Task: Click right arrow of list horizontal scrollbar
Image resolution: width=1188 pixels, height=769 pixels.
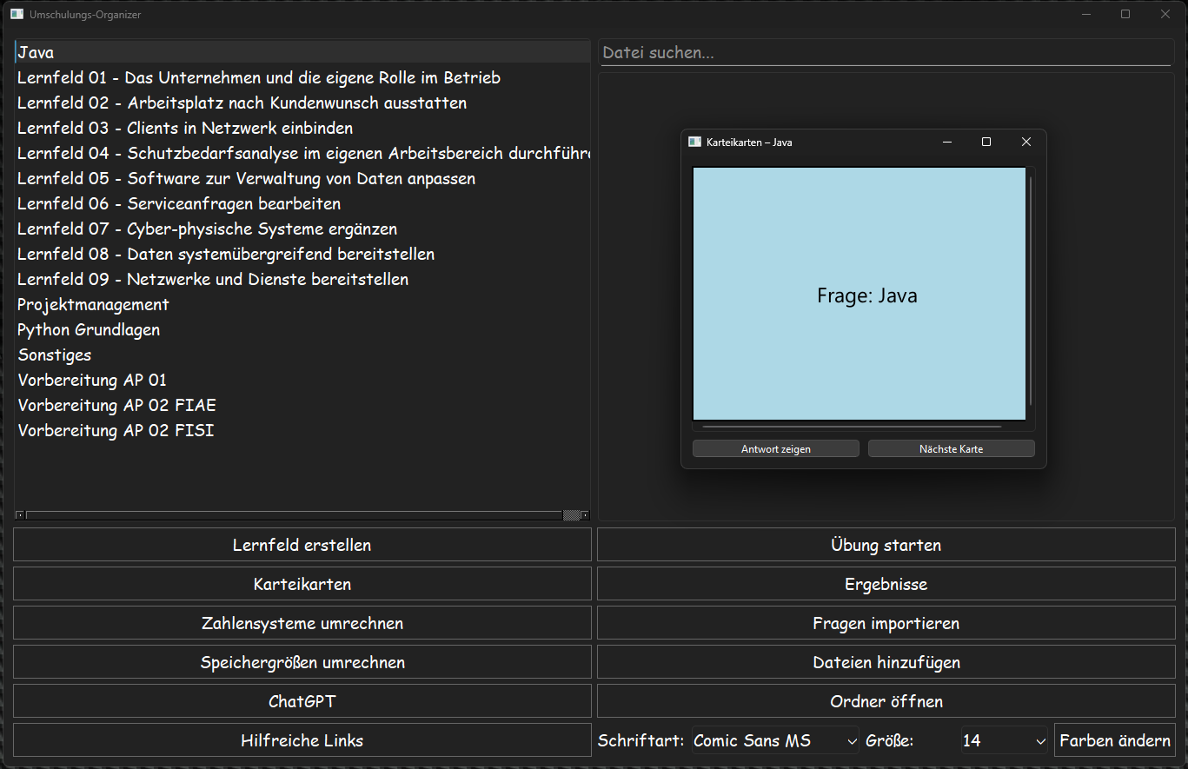Action: tap(585, 515)
